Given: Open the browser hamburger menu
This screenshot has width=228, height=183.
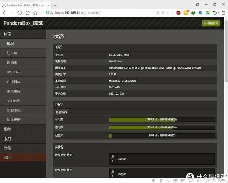Looking at the screenshot, I should 223,13.
